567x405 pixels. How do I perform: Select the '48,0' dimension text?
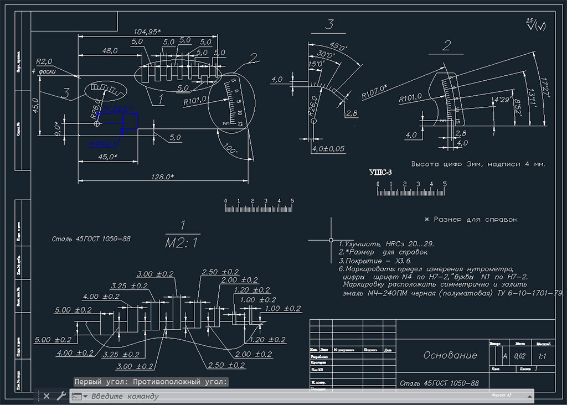[x=110, y=50]
